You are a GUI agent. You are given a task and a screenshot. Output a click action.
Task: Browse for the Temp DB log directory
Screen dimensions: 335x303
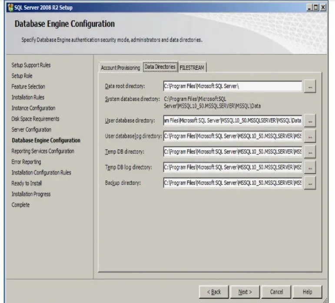tap(310, 168)
